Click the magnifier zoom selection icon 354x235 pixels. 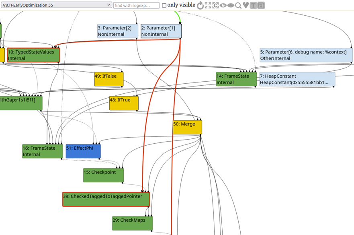(238, 5)
